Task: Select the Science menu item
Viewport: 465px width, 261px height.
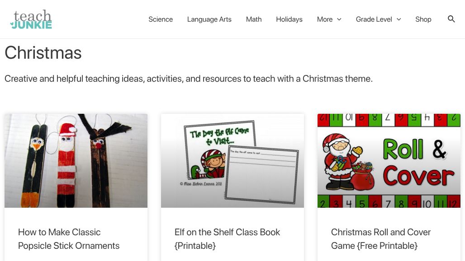Action: 161,19
